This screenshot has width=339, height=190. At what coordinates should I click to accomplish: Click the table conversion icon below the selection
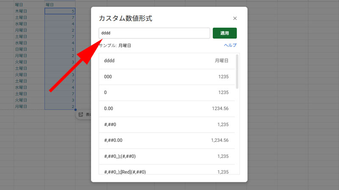[81, 114]
